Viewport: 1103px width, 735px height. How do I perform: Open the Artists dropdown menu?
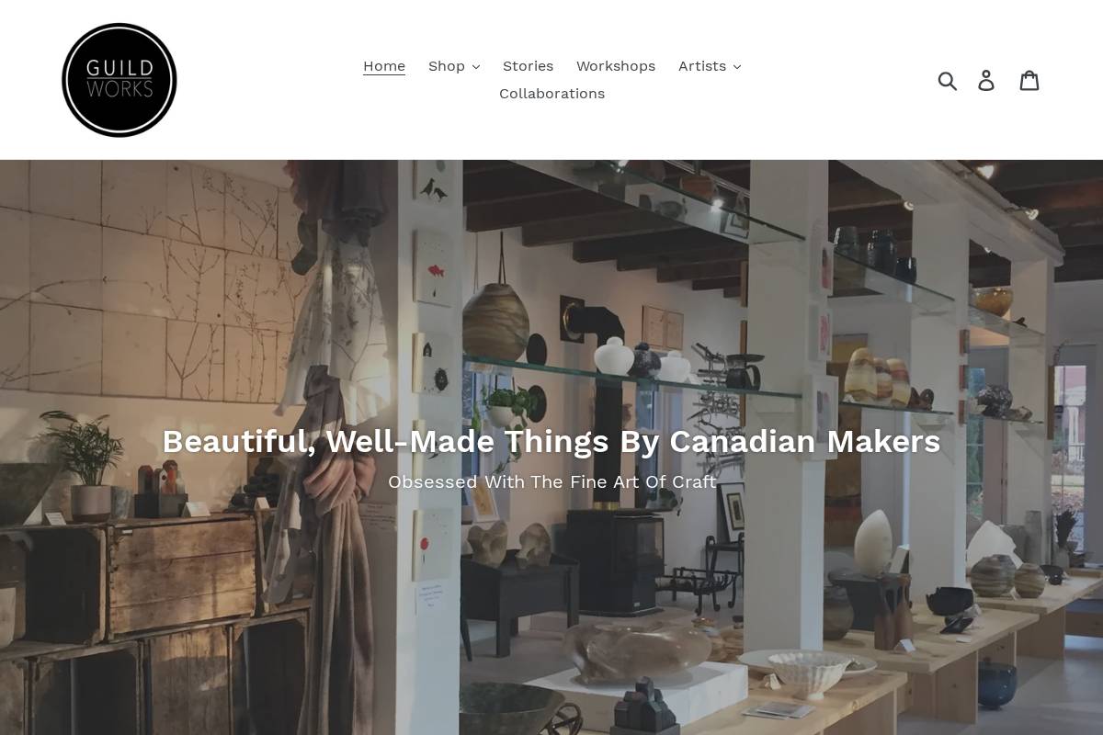pyautogui.click(x=702, y=66)
